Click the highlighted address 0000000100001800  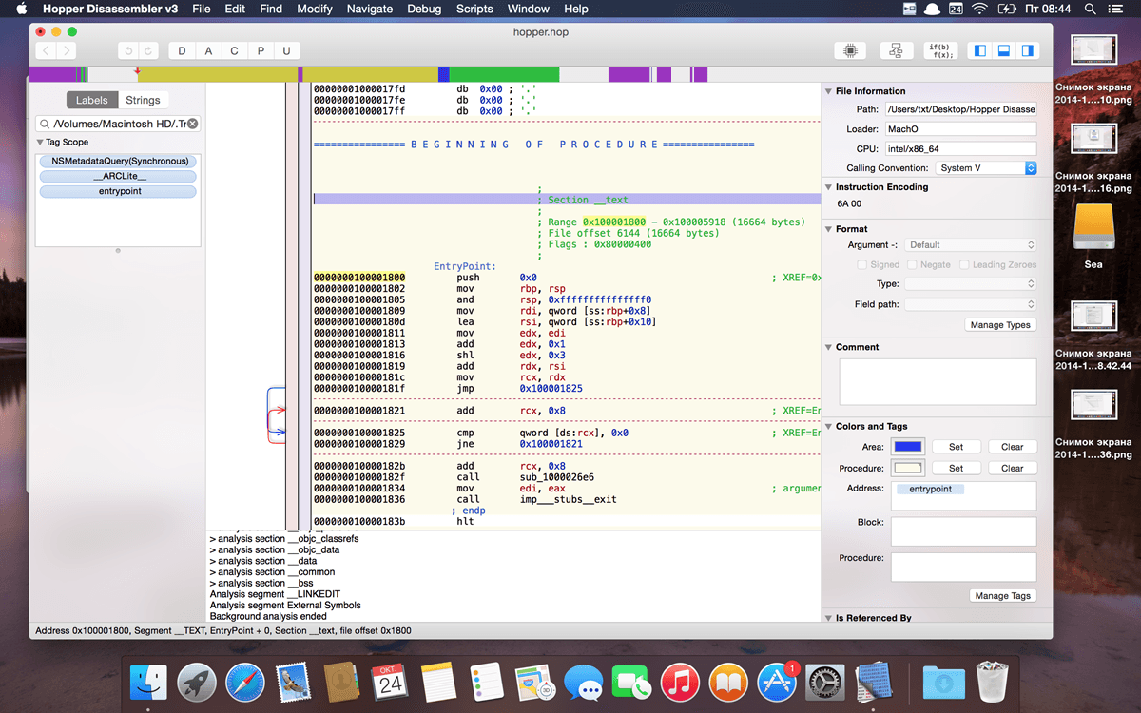pyautogui.click(x=359, y=278)
